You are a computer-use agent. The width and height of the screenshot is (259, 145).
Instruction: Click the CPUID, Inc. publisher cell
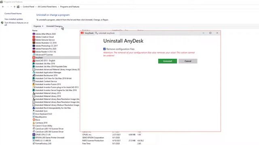(87, 135)
